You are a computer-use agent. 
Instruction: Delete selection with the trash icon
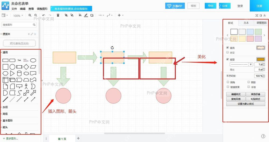[58, 15]
